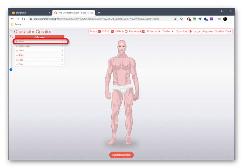The height and width of the screenshot is (168, 243).
Task: Click the translate page icon
Action: [176, 19]
